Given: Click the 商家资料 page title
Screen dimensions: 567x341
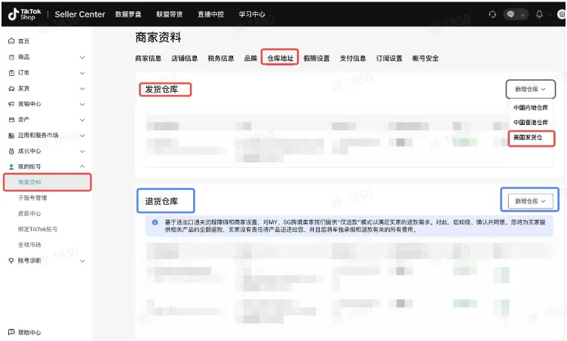Looking at the screenshot, I should [158, 37].
